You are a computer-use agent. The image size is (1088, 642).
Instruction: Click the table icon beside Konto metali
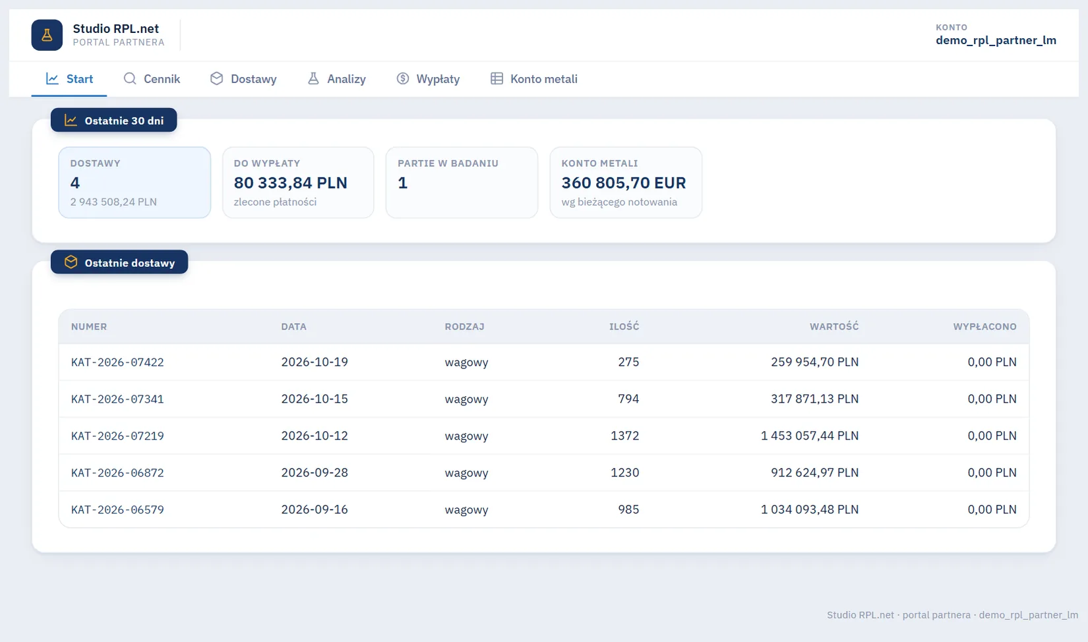(x=497, y=79)
